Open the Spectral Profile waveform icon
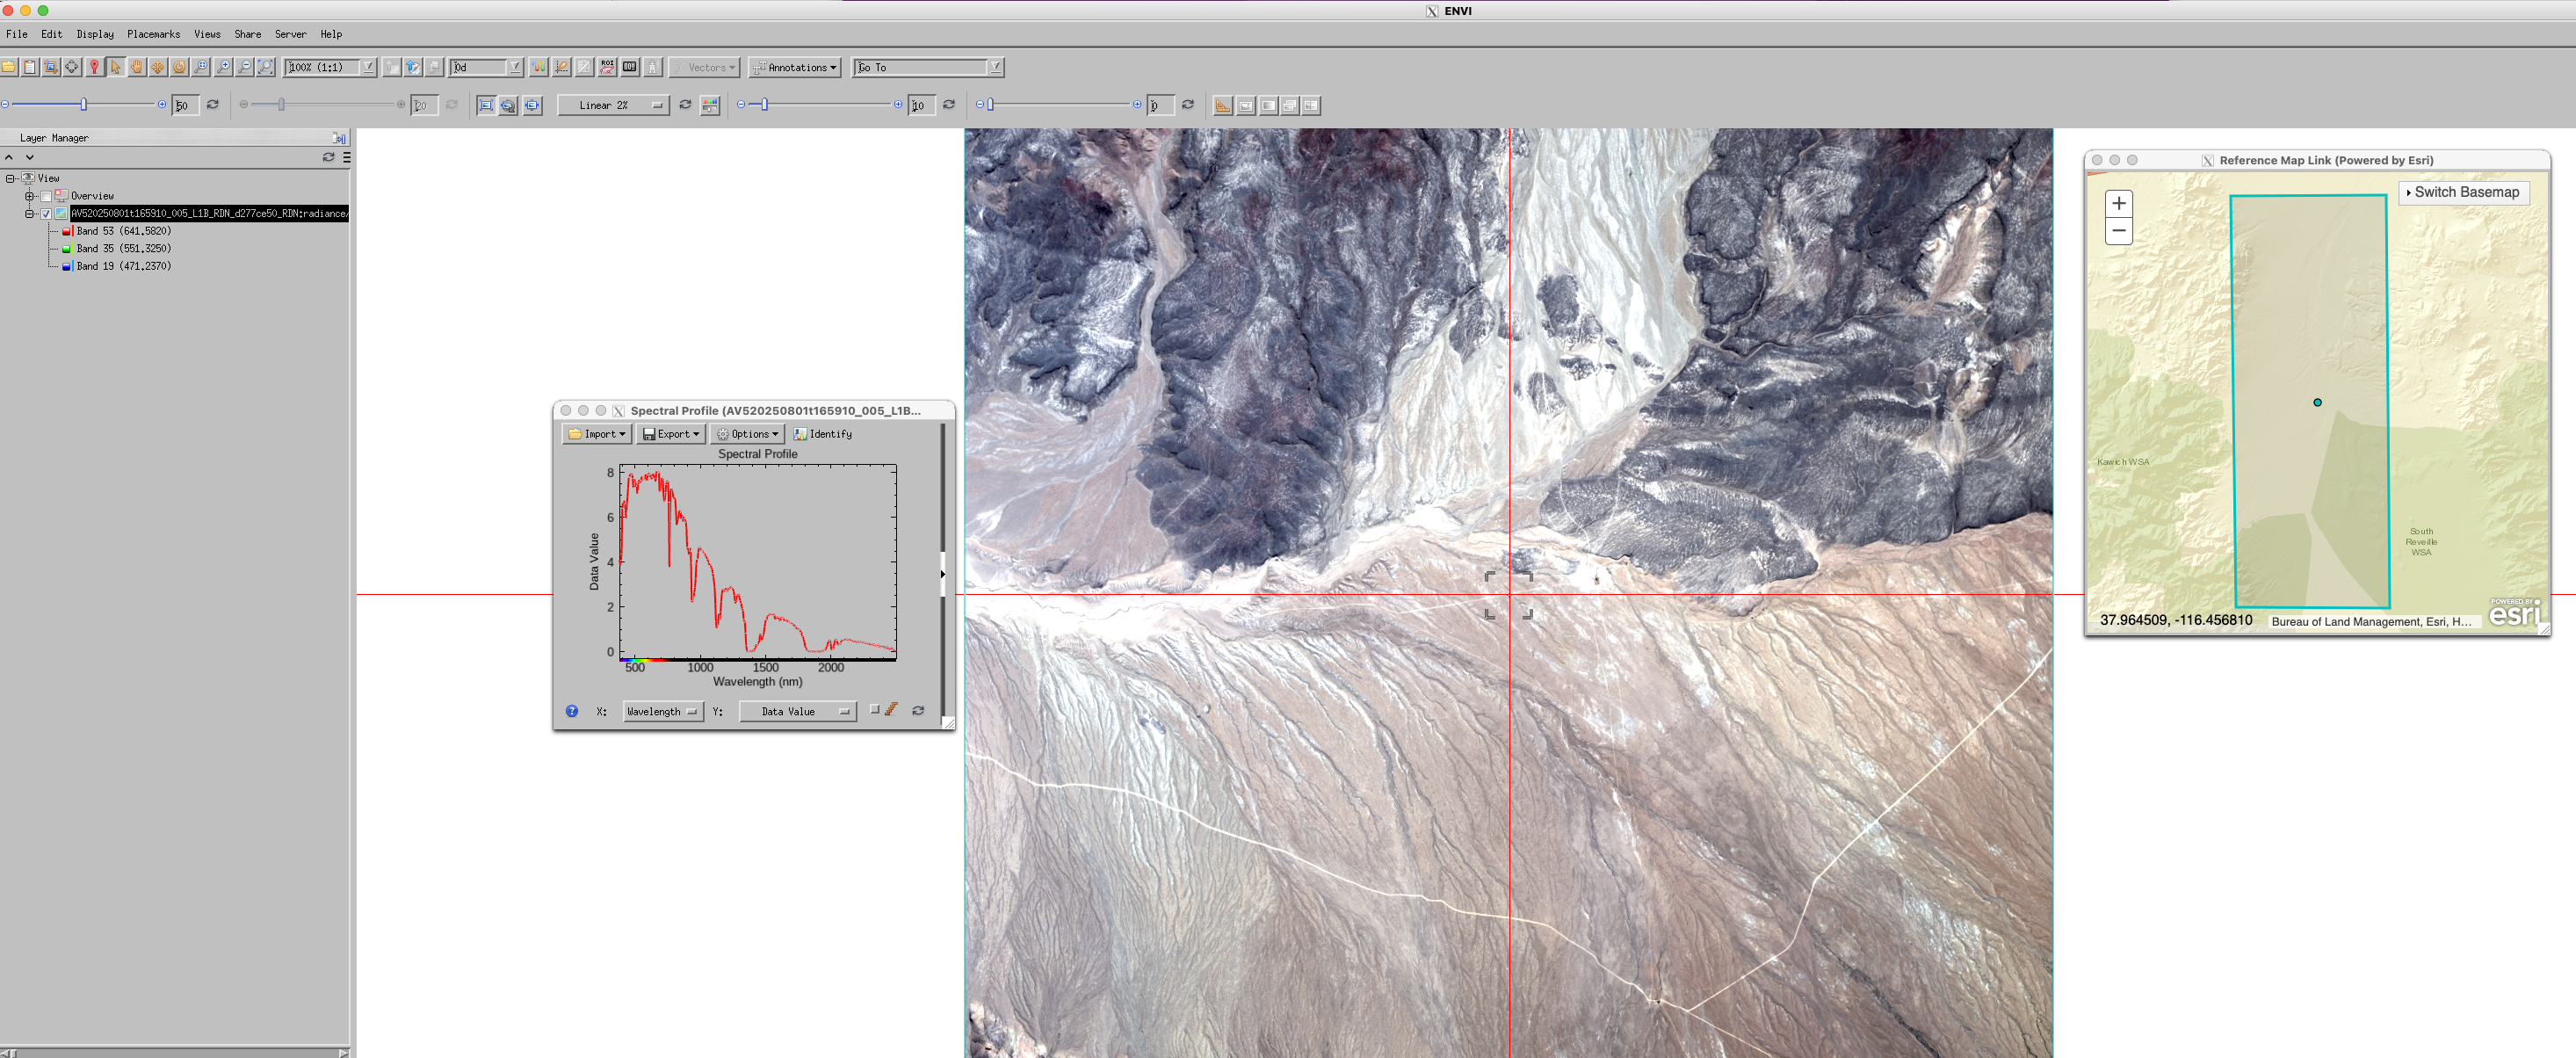2576x1058 pixels. 540,67
